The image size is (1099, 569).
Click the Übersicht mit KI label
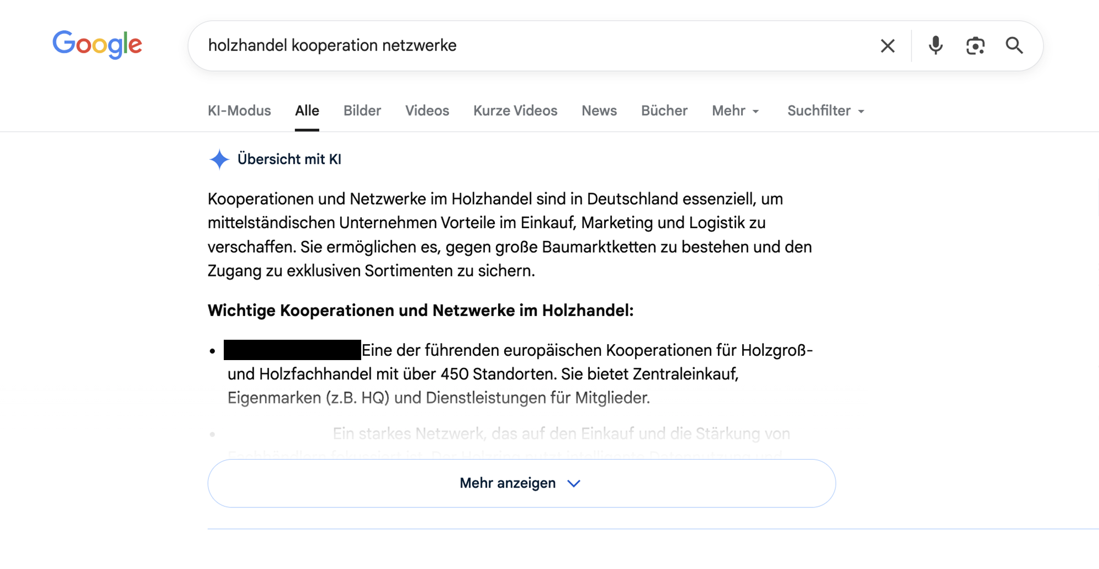click(289, 159)
